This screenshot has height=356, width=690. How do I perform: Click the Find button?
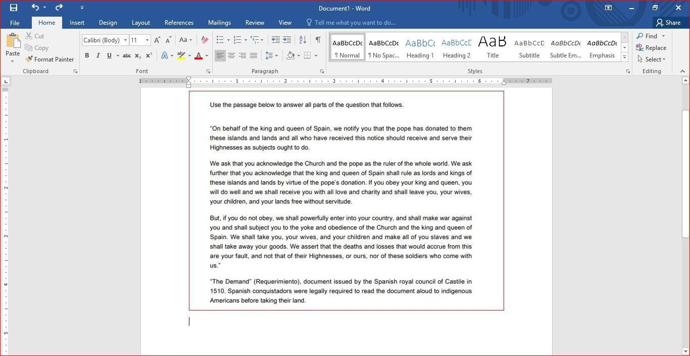coord(647,36)
